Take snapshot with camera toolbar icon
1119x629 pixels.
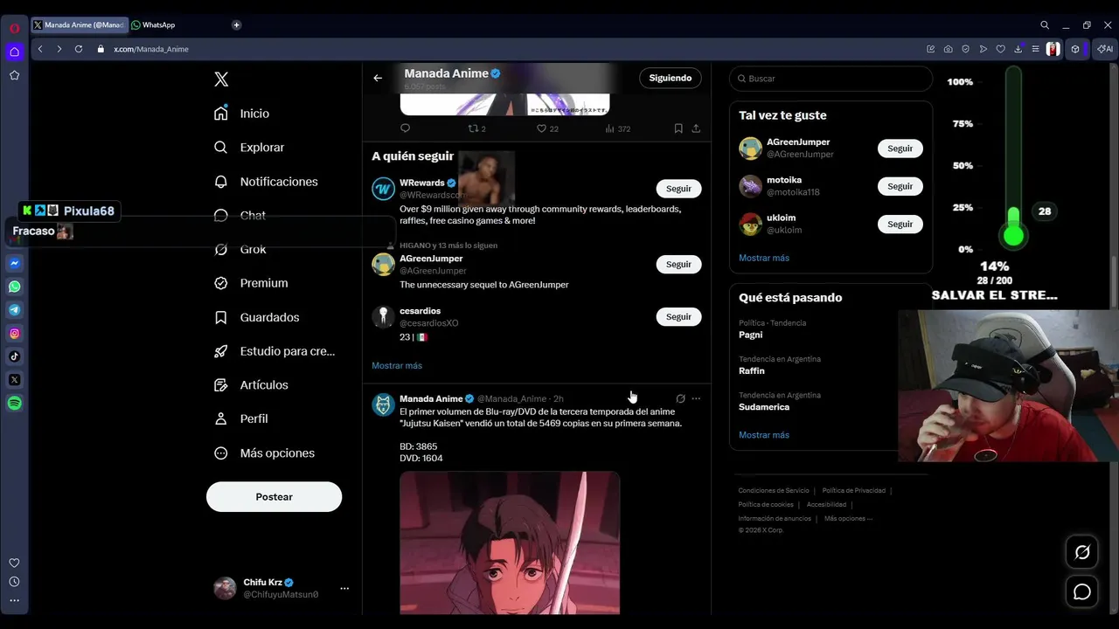tap(949, 49)
